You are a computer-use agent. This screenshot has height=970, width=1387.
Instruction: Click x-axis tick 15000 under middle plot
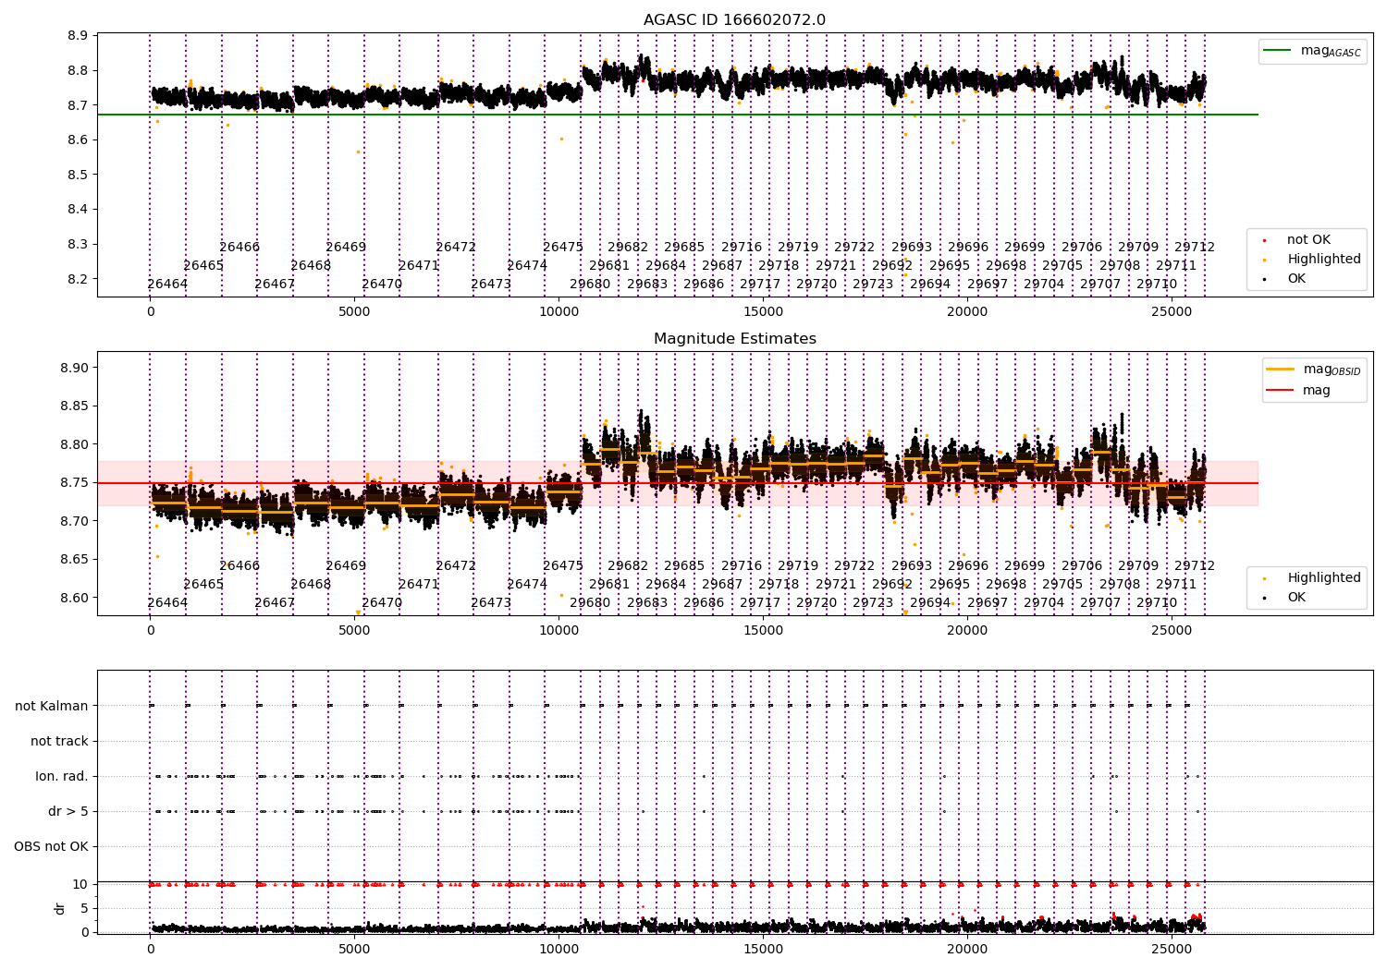[763, 631]
